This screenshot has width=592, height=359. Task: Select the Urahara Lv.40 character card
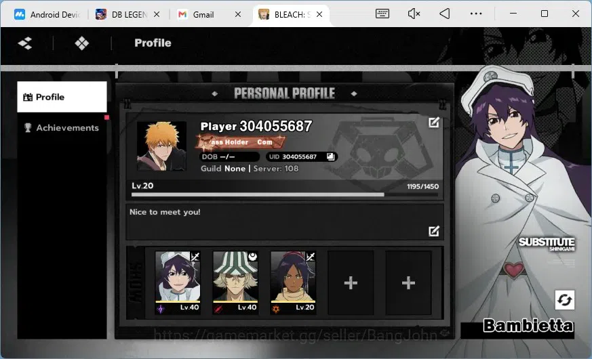click(x=235, y=283)
